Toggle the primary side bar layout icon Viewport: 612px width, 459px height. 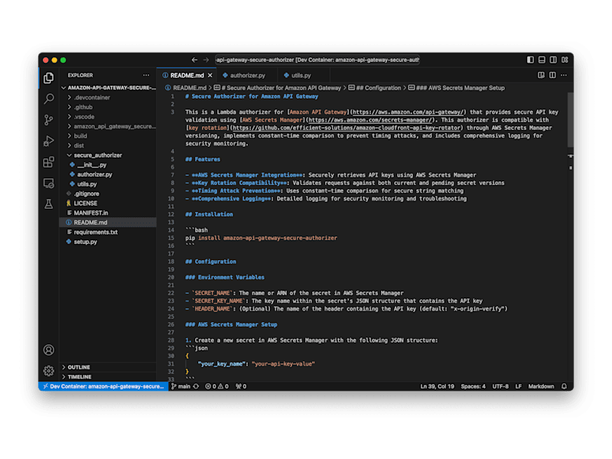point(530,60)
